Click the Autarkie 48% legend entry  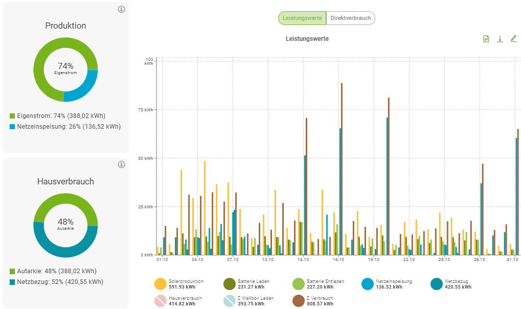[x=56, y=271]
